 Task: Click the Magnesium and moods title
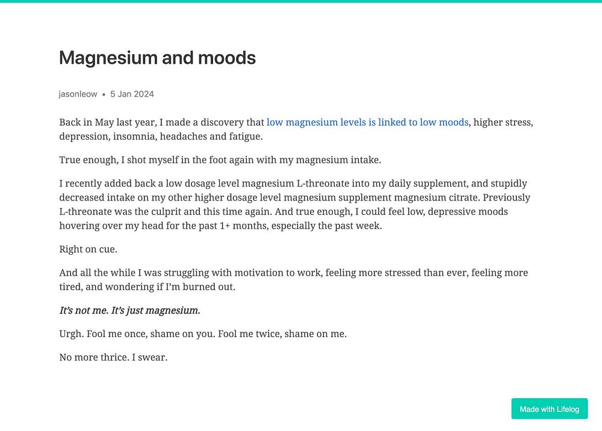coord(157,58)
